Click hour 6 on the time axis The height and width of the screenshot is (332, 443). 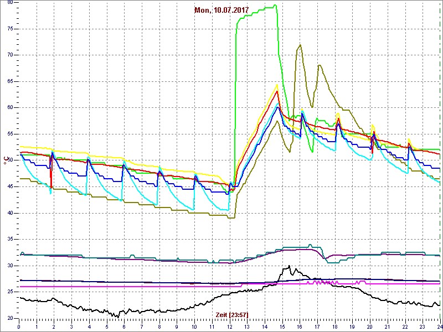(x=124, y=326)
